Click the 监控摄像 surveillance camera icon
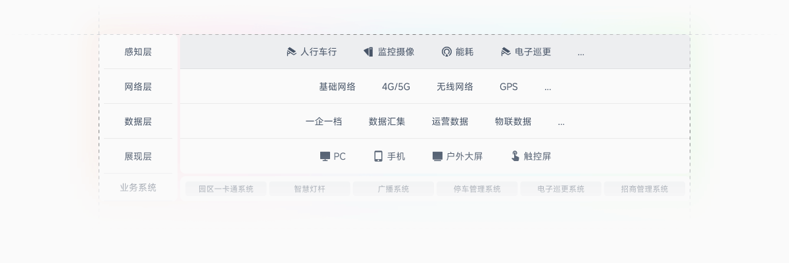The width and height of the screenshot is (789, 263). tap(368, 52)
